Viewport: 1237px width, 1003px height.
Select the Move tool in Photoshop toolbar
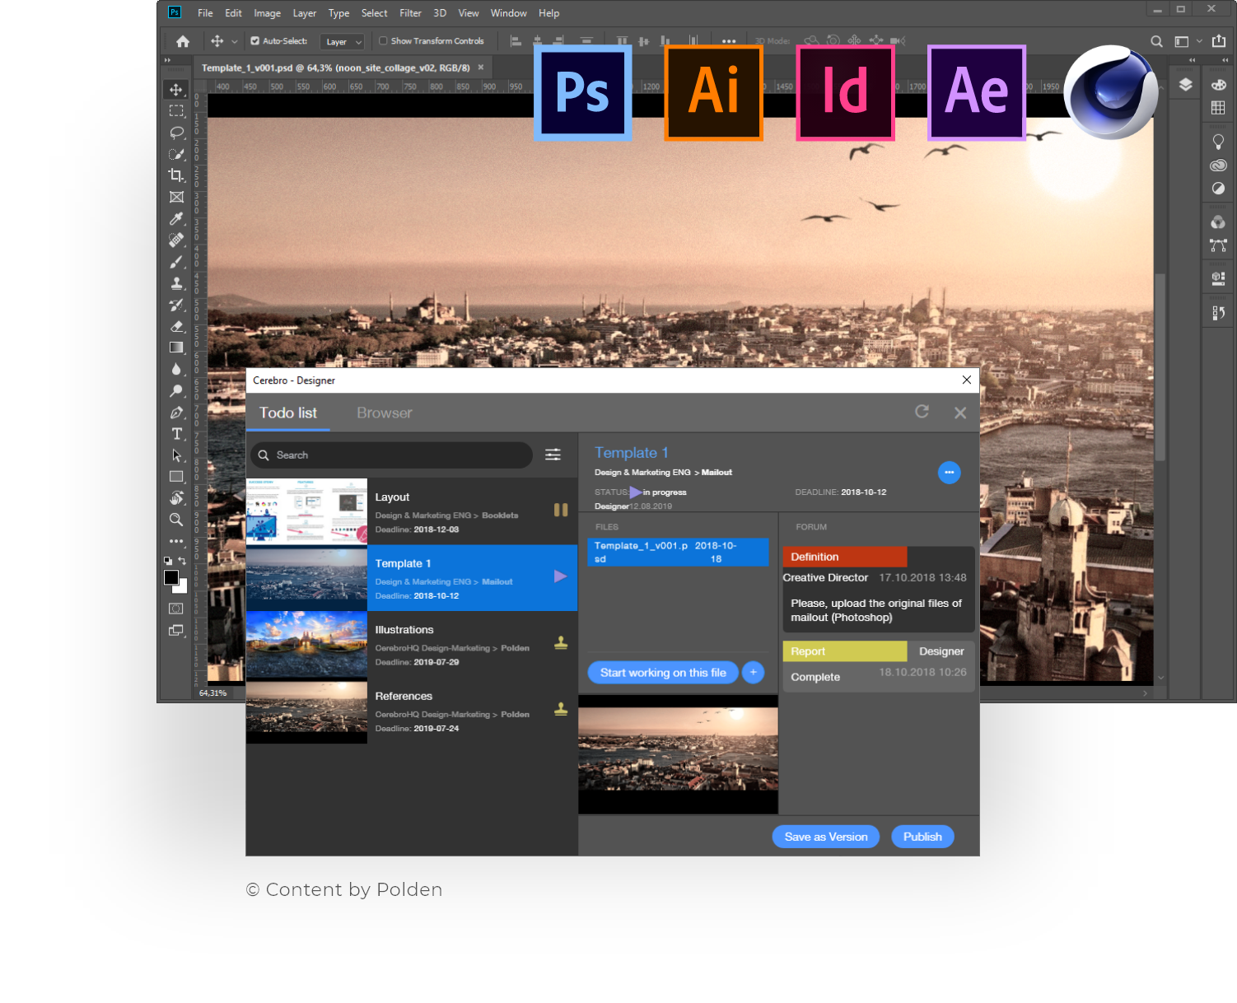[x=176, y=89]
